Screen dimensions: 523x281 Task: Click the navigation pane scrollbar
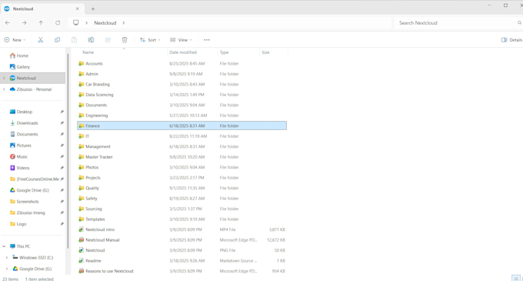tap(68, 151)
